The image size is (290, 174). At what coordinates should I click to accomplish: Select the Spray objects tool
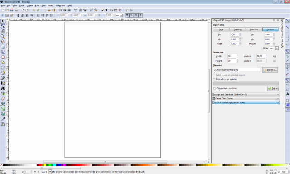click(x=3, y=93)
